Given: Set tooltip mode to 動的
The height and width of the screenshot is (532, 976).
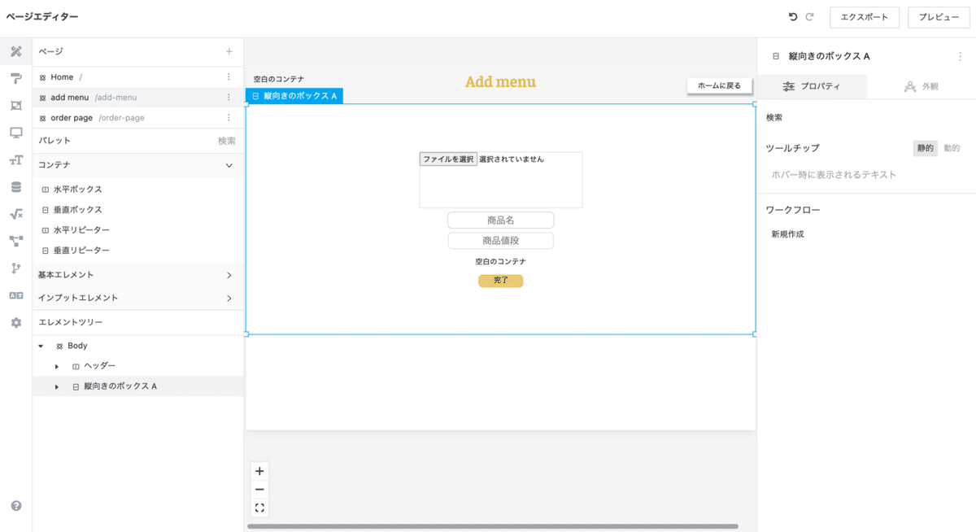Looking at the screenshot, I should click(952, 148).
